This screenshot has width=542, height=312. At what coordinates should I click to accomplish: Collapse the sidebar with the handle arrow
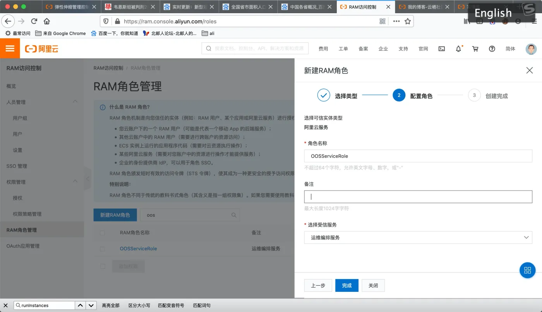pos(87,178)
